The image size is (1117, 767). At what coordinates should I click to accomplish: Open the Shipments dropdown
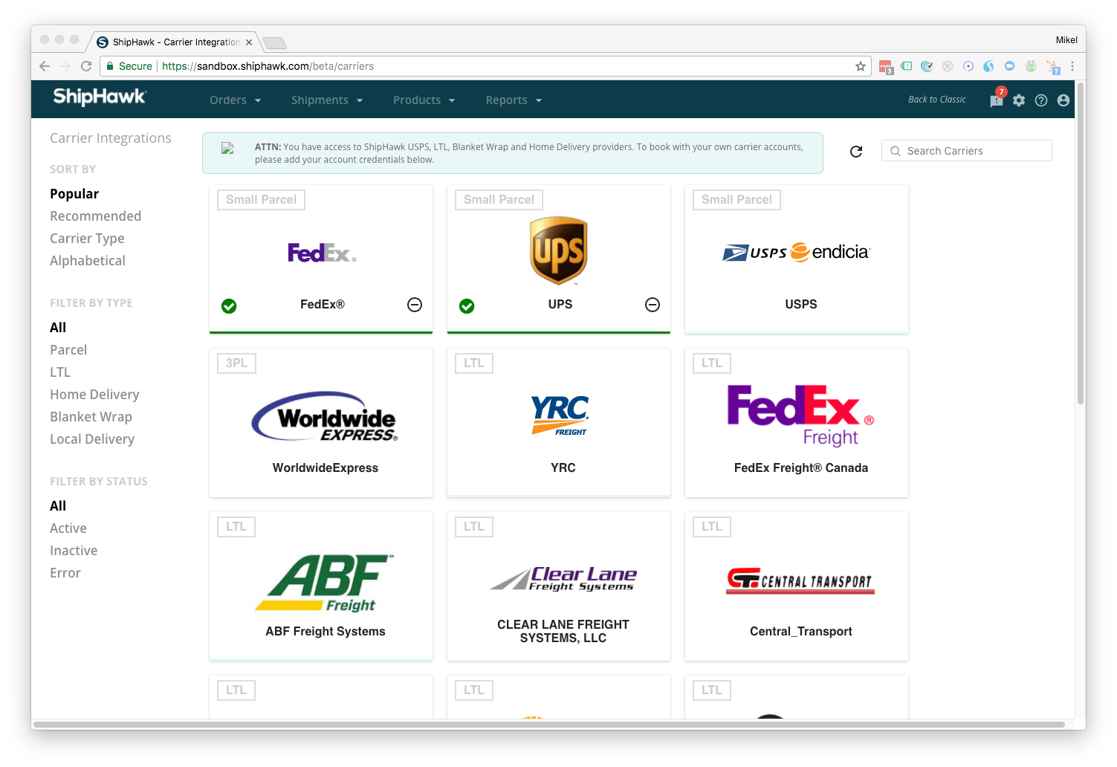(x=326, y=100)
